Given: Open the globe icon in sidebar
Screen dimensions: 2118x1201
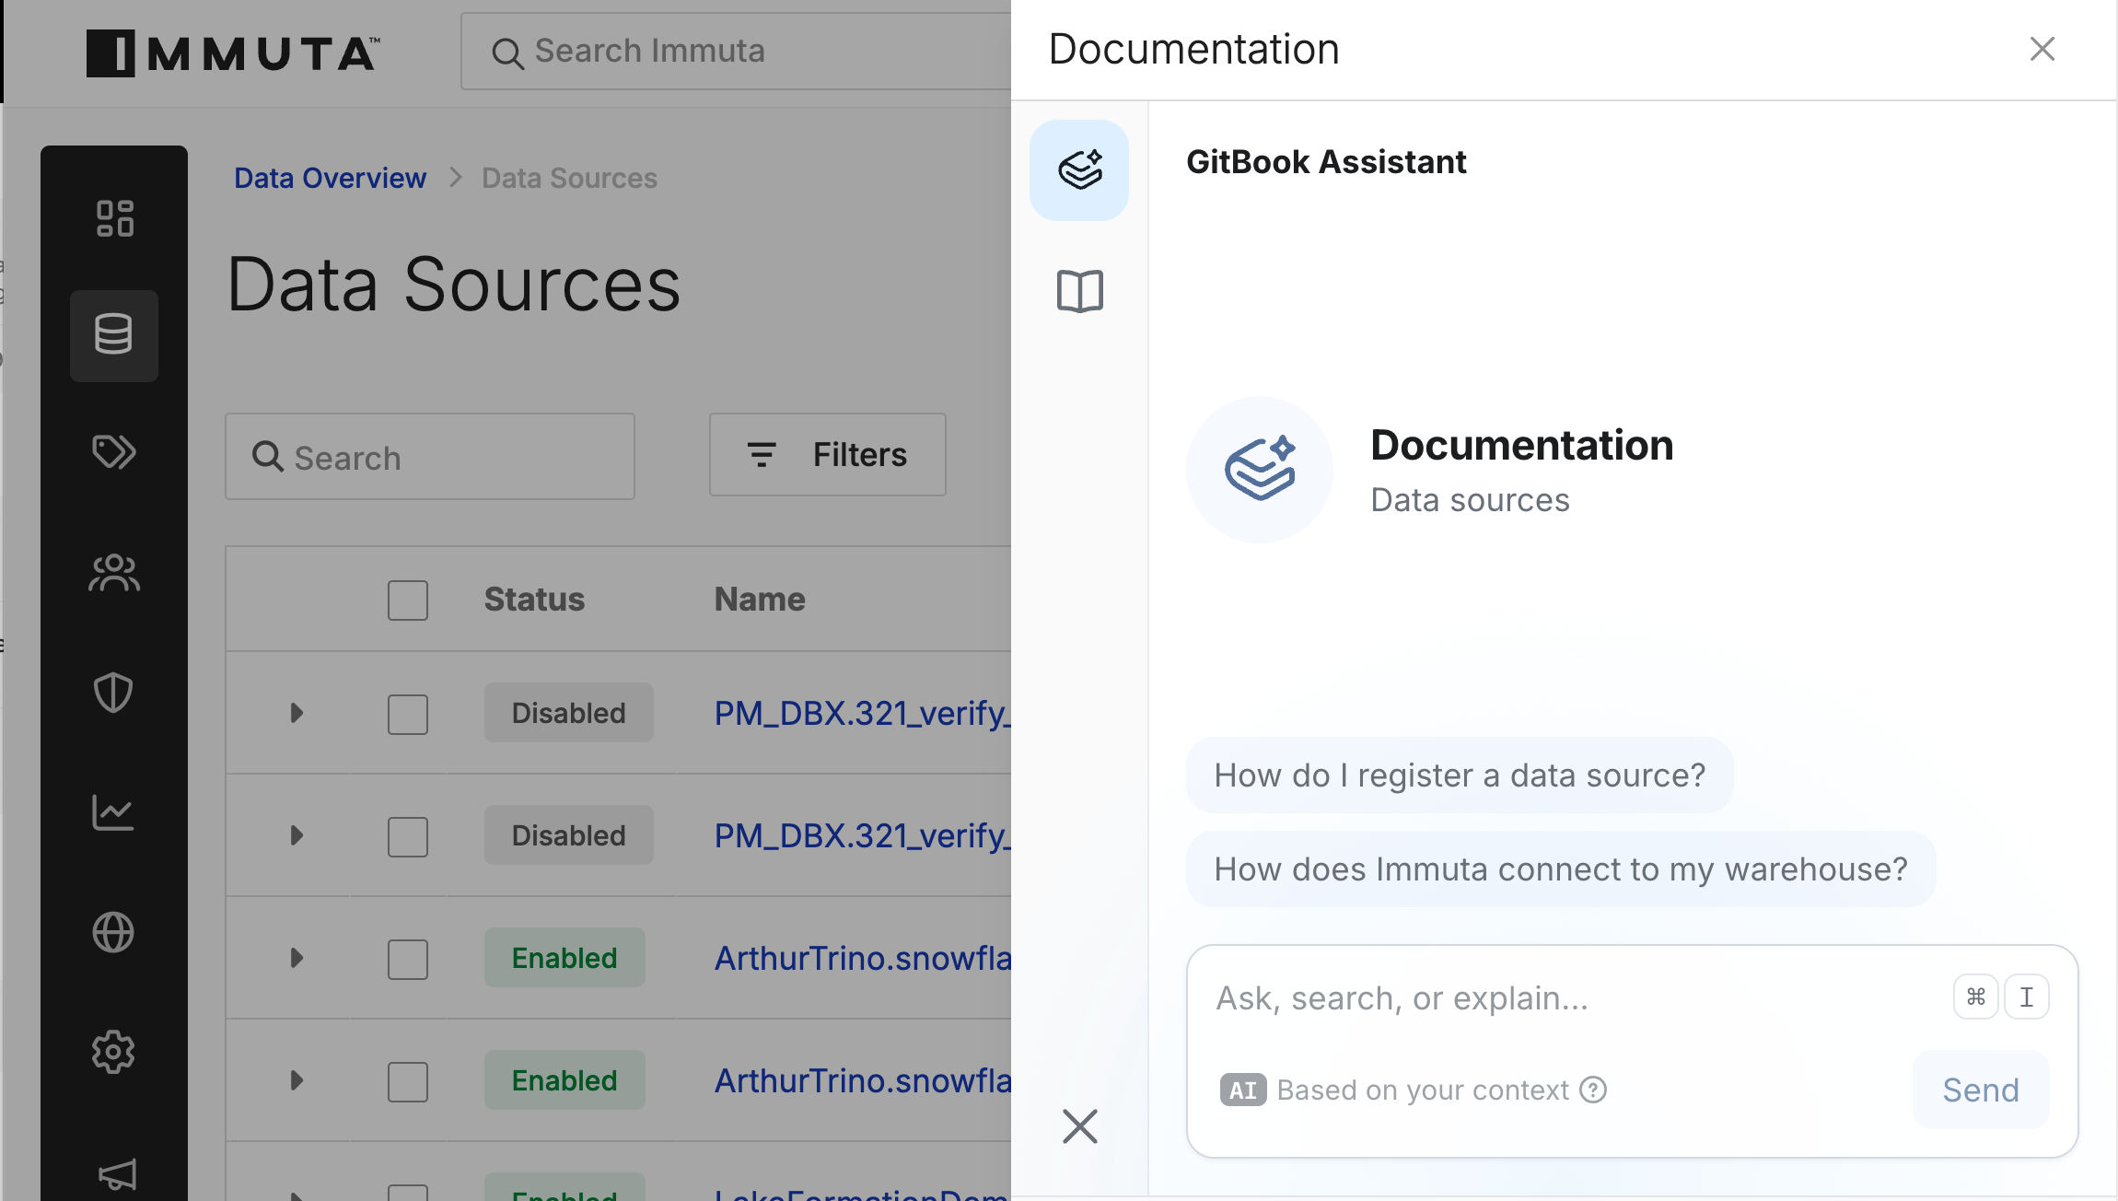Looking at the screenshot, I should tap(114, 932).
